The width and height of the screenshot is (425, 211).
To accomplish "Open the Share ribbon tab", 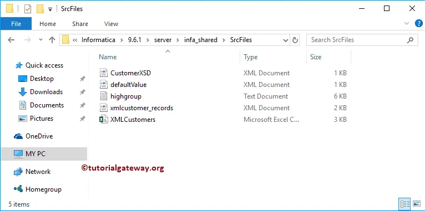I will pyautogui.click(x=80, y=24).
